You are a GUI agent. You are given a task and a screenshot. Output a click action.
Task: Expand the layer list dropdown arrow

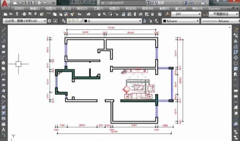click(x=140, y=21)
